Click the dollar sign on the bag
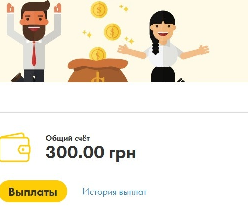This screenshot has width=248, height=218. click(x=98, y=77)
